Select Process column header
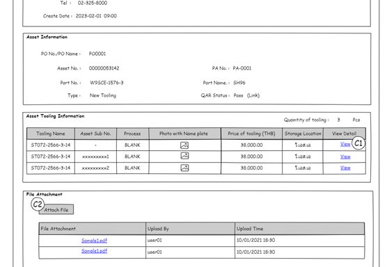The width and height of the screenshot is (387, 267). 132,133
